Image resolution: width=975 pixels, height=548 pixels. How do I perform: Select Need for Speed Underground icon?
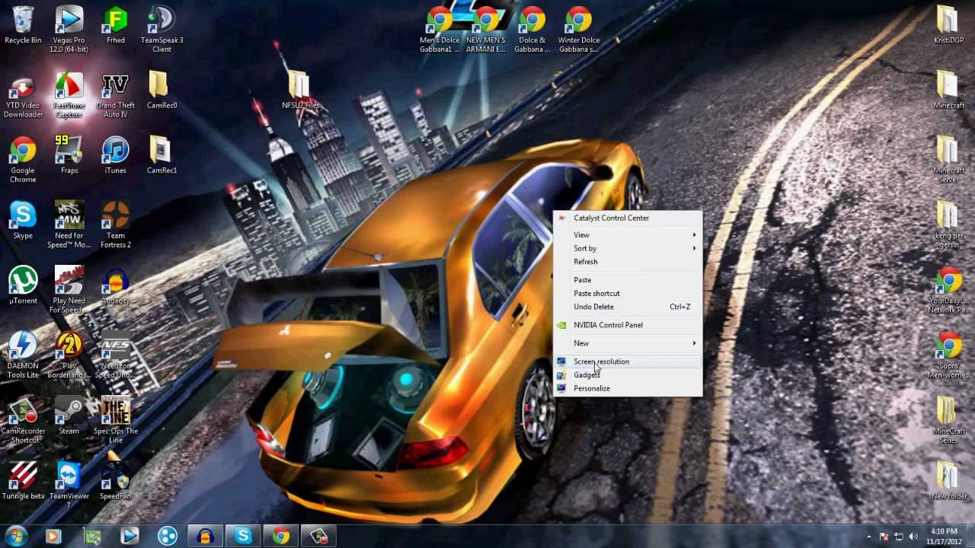tap(116, 356)
